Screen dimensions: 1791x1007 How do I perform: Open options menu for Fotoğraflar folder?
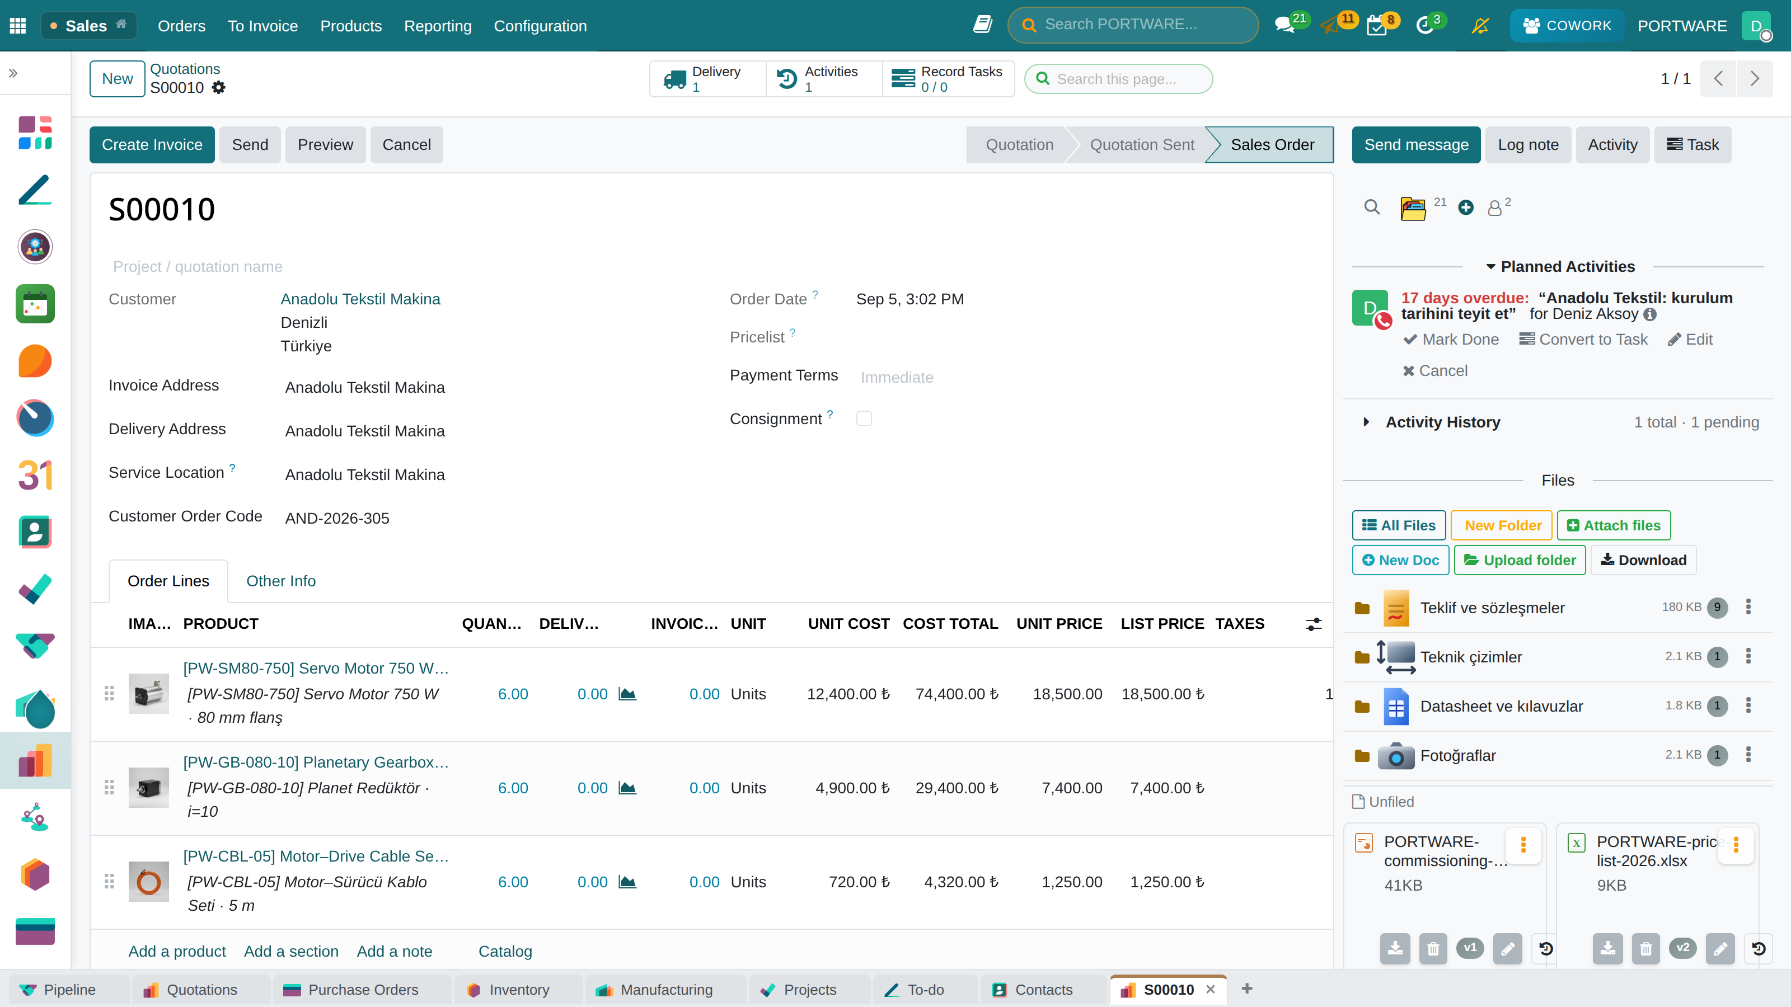pos(1748,755)
